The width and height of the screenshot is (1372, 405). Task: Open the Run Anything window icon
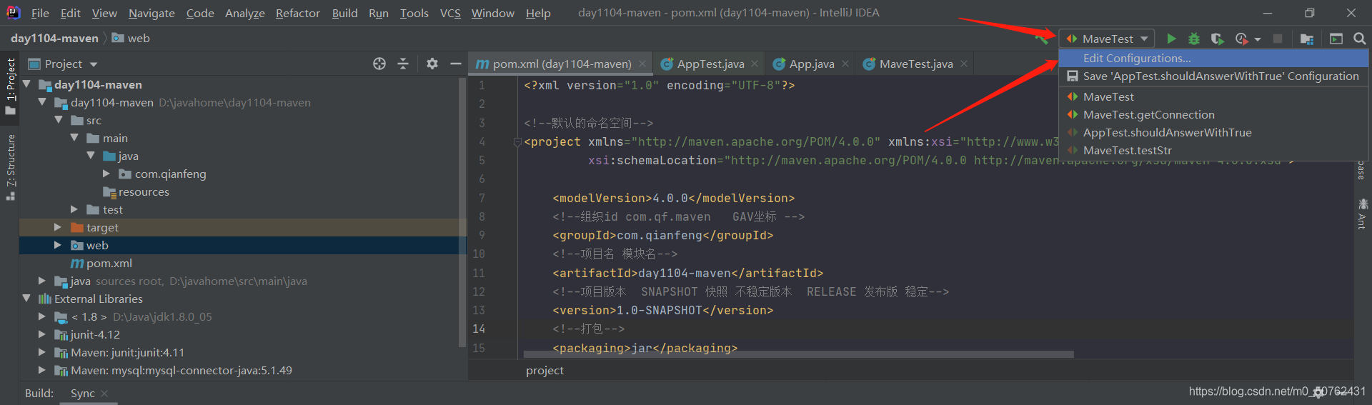click(x=1336, y=39)
